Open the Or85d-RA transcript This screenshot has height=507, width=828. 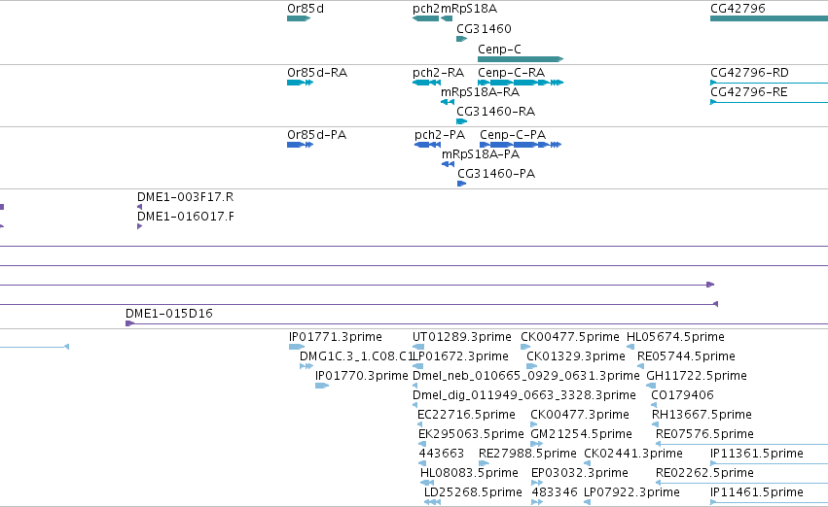point(300,83)
